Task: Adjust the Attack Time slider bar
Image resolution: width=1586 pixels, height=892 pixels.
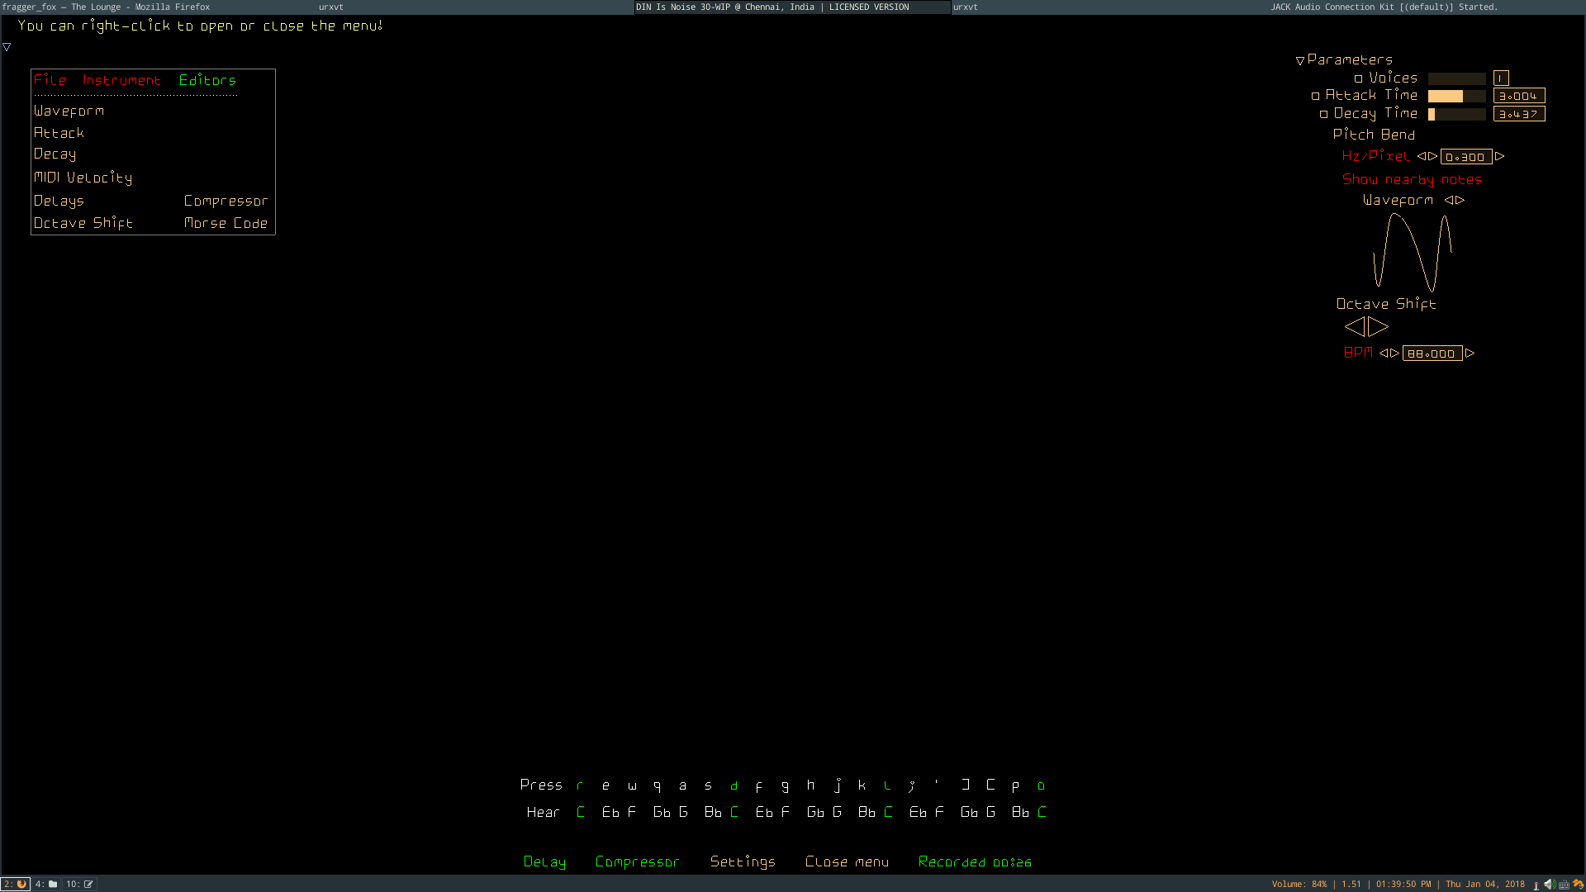Action: 1456,97
